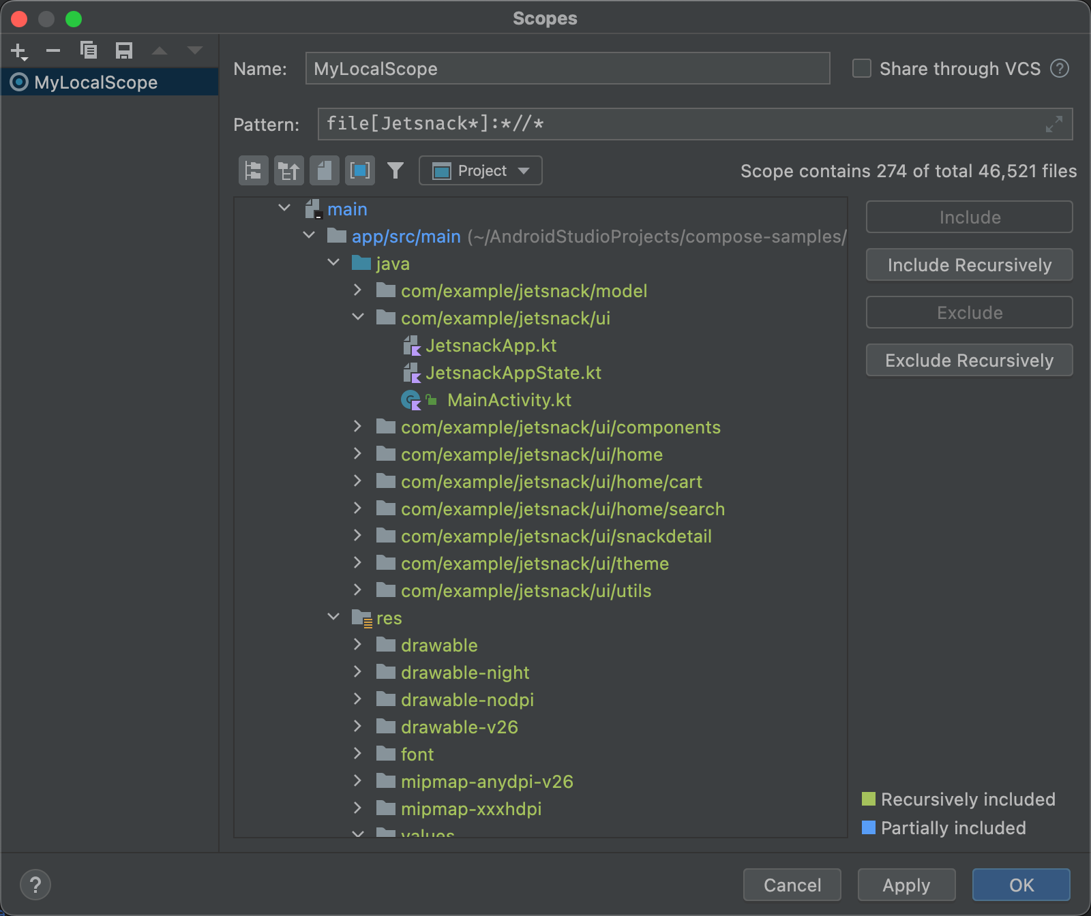1091x916 pixels.
Task: Toggle the Flatten Packages toolbar icon
Action: pos(253,170)
